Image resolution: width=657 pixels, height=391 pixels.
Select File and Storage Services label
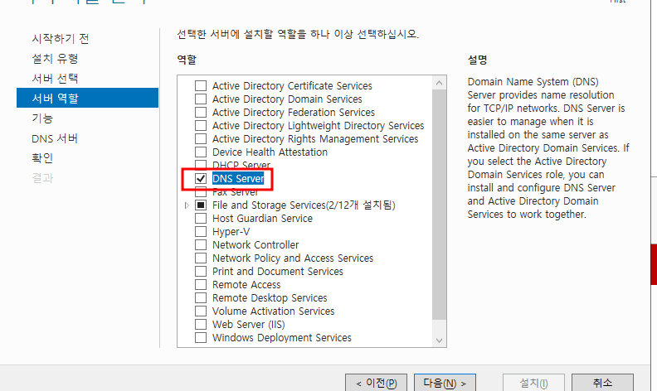(x=304, y=205)
